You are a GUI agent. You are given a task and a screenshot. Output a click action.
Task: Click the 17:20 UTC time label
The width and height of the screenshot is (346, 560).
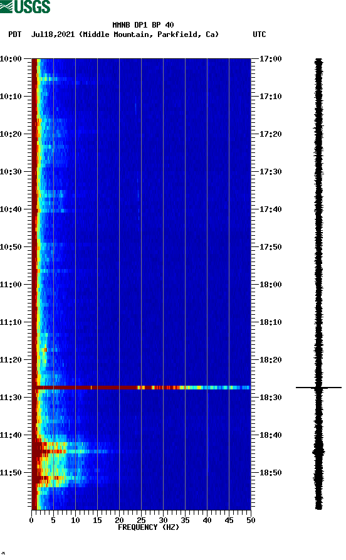(270, 134)
